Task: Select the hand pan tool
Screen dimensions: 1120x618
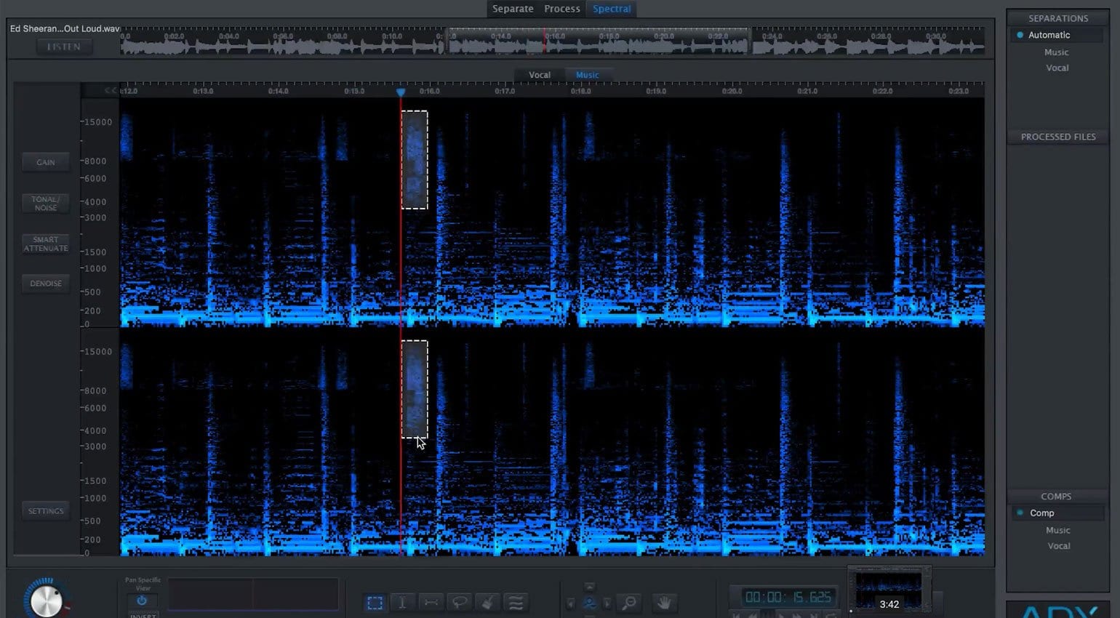Action: coord(664,602)
